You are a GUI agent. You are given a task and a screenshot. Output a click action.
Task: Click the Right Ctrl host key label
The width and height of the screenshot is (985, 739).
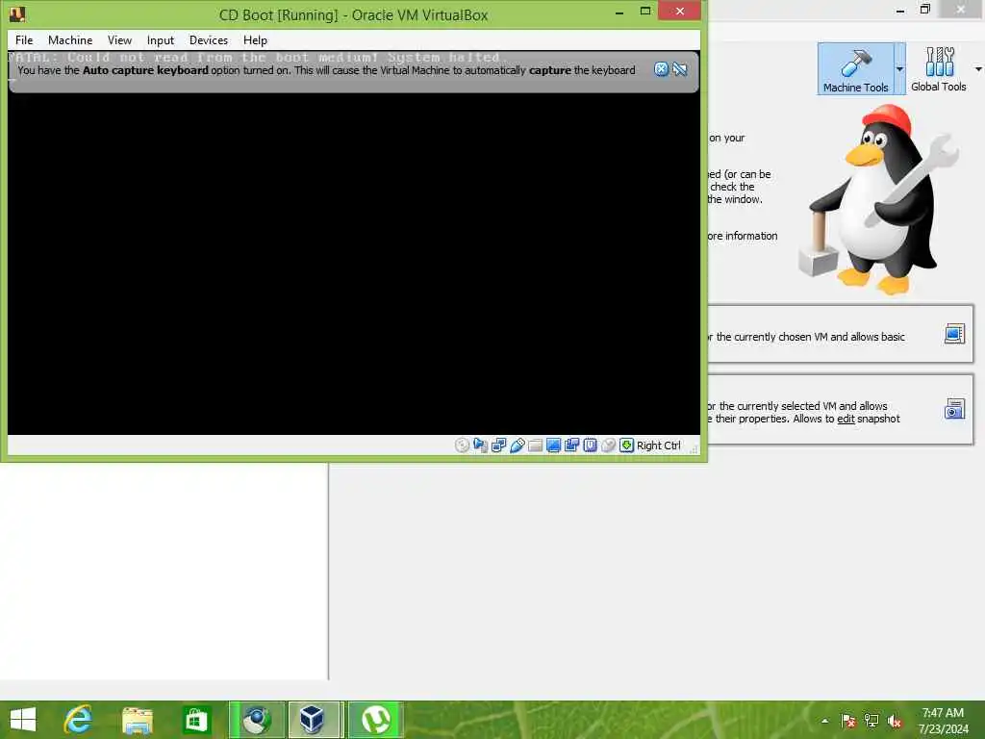658,446
